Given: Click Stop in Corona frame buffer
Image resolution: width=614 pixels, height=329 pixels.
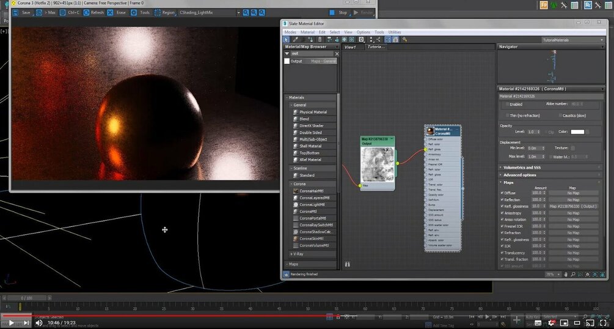Looking at the screenshot, I should click(338, 13).
